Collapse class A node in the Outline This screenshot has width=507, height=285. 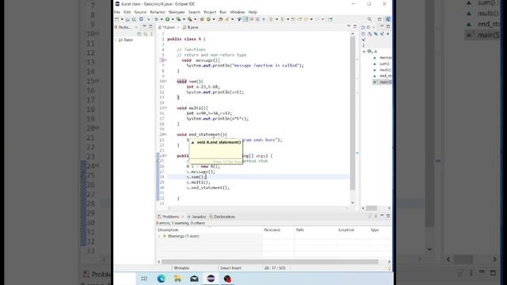[364, 51]
